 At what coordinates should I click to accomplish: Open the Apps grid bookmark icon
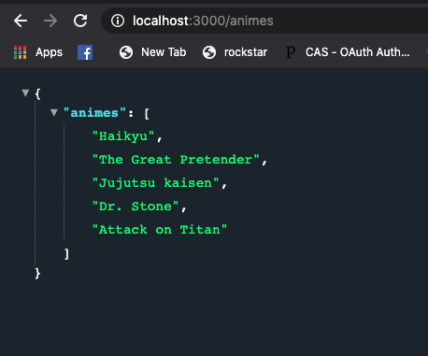(x=21, y=52)
